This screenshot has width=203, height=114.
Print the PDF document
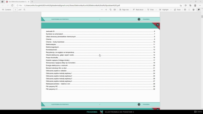click(x=185, y=9)
